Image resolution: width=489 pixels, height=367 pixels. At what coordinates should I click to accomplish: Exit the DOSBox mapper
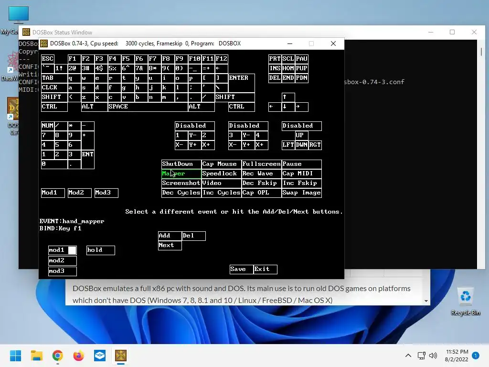click(x=266, y=270)
